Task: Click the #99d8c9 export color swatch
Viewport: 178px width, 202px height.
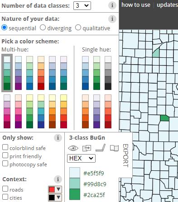Action: (x=75, y=183)
